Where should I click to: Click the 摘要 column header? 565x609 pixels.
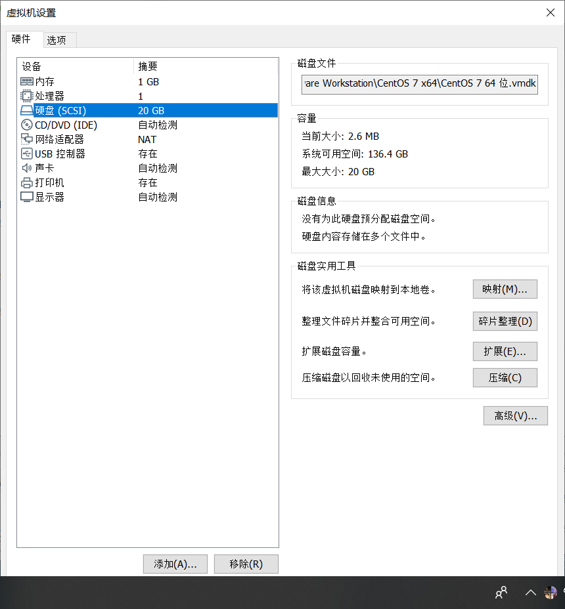pyautogui.click(x=206, y=66)
